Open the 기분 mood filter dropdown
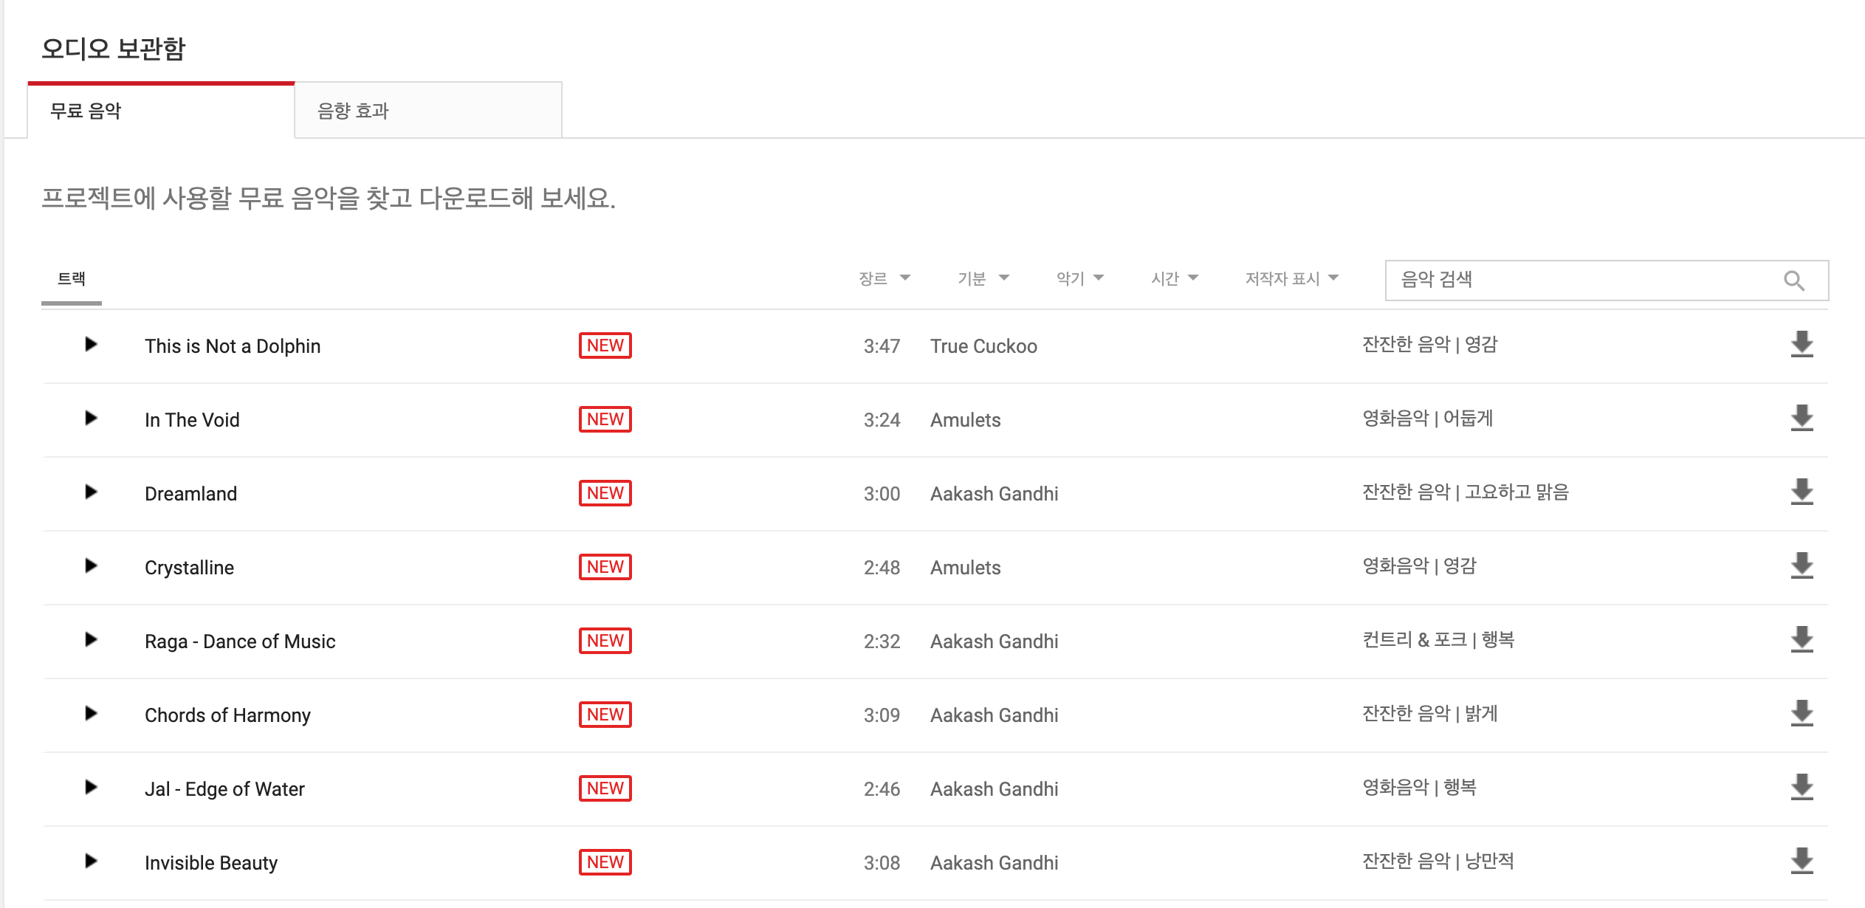Screen dimensions: 1865x908 tap(983, 279)
